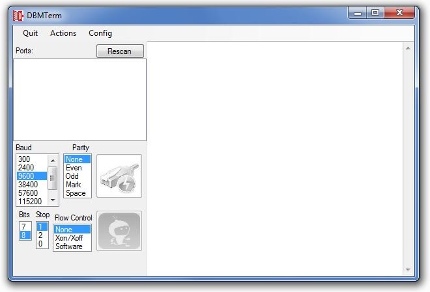Click the Quit menu item
The image size is (430, 292).
coord(31,33)
